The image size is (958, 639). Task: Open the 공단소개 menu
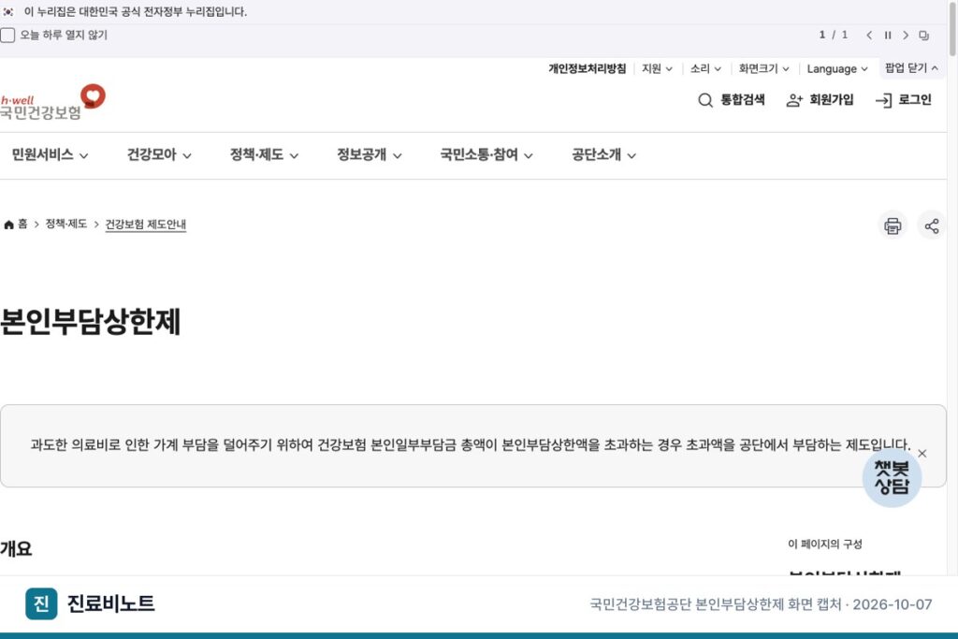pyautogui.click(x=603, y=154)
